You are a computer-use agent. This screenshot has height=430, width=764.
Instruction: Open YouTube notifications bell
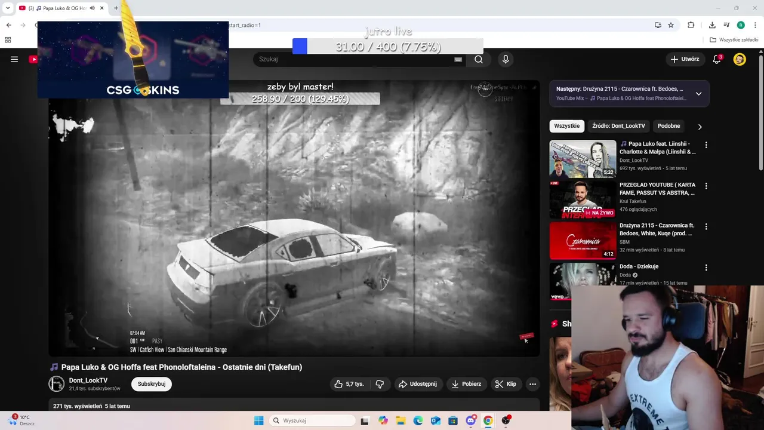[717, 59]
